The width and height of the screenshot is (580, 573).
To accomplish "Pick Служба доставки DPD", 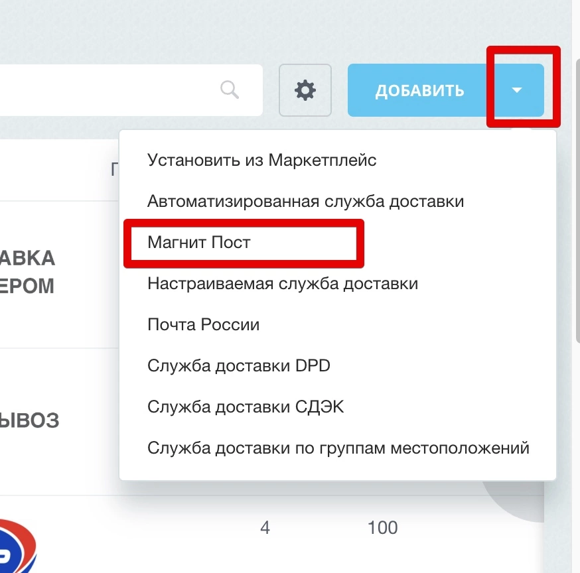I will [238, 365].
